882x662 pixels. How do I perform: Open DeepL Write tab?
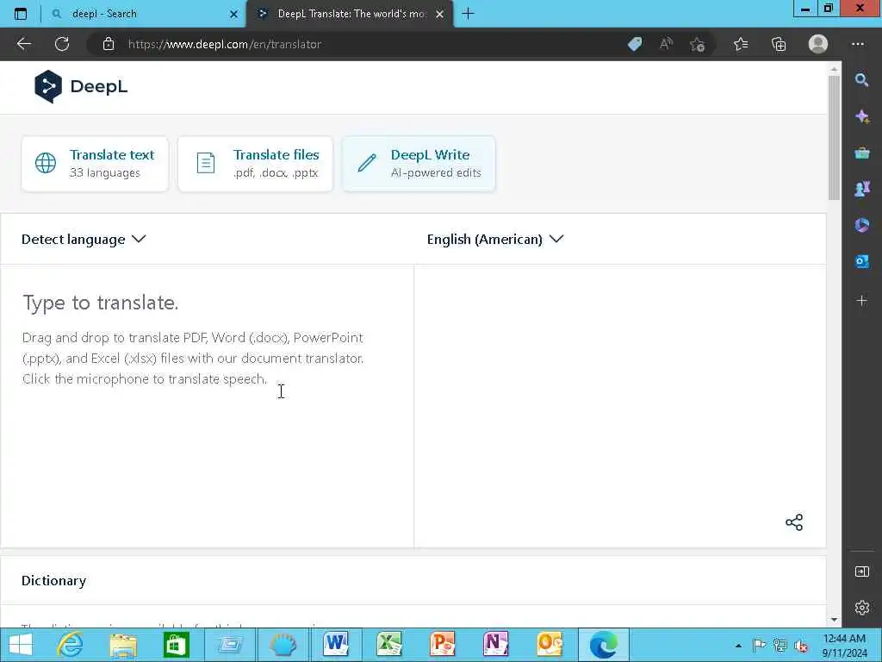coord(419,164)
